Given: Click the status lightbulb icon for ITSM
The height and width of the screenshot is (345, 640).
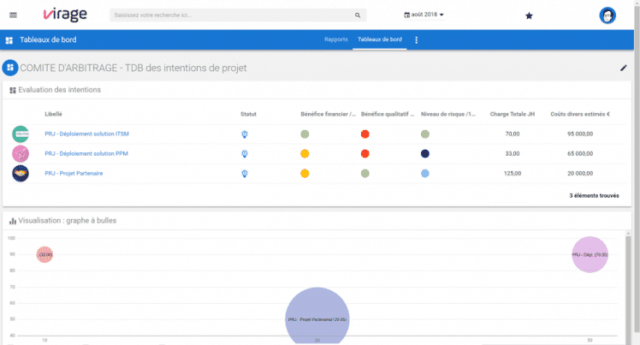Looking at the screenshot, I should (x=245, y=134).
